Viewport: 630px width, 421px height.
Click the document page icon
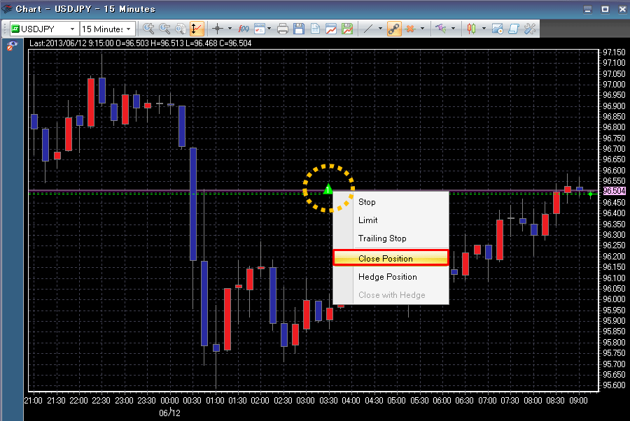(315, 29)
